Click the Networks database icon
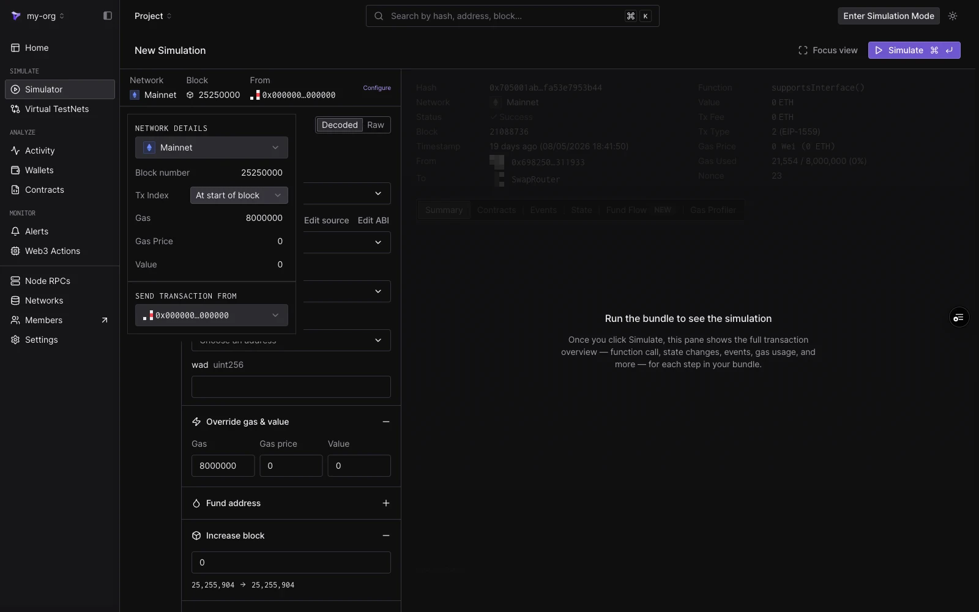This screenshot has height=612, width=979. coord(15,300)
